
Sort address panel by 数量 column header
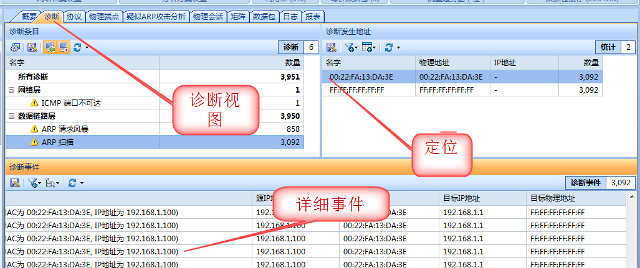point(580,63)
